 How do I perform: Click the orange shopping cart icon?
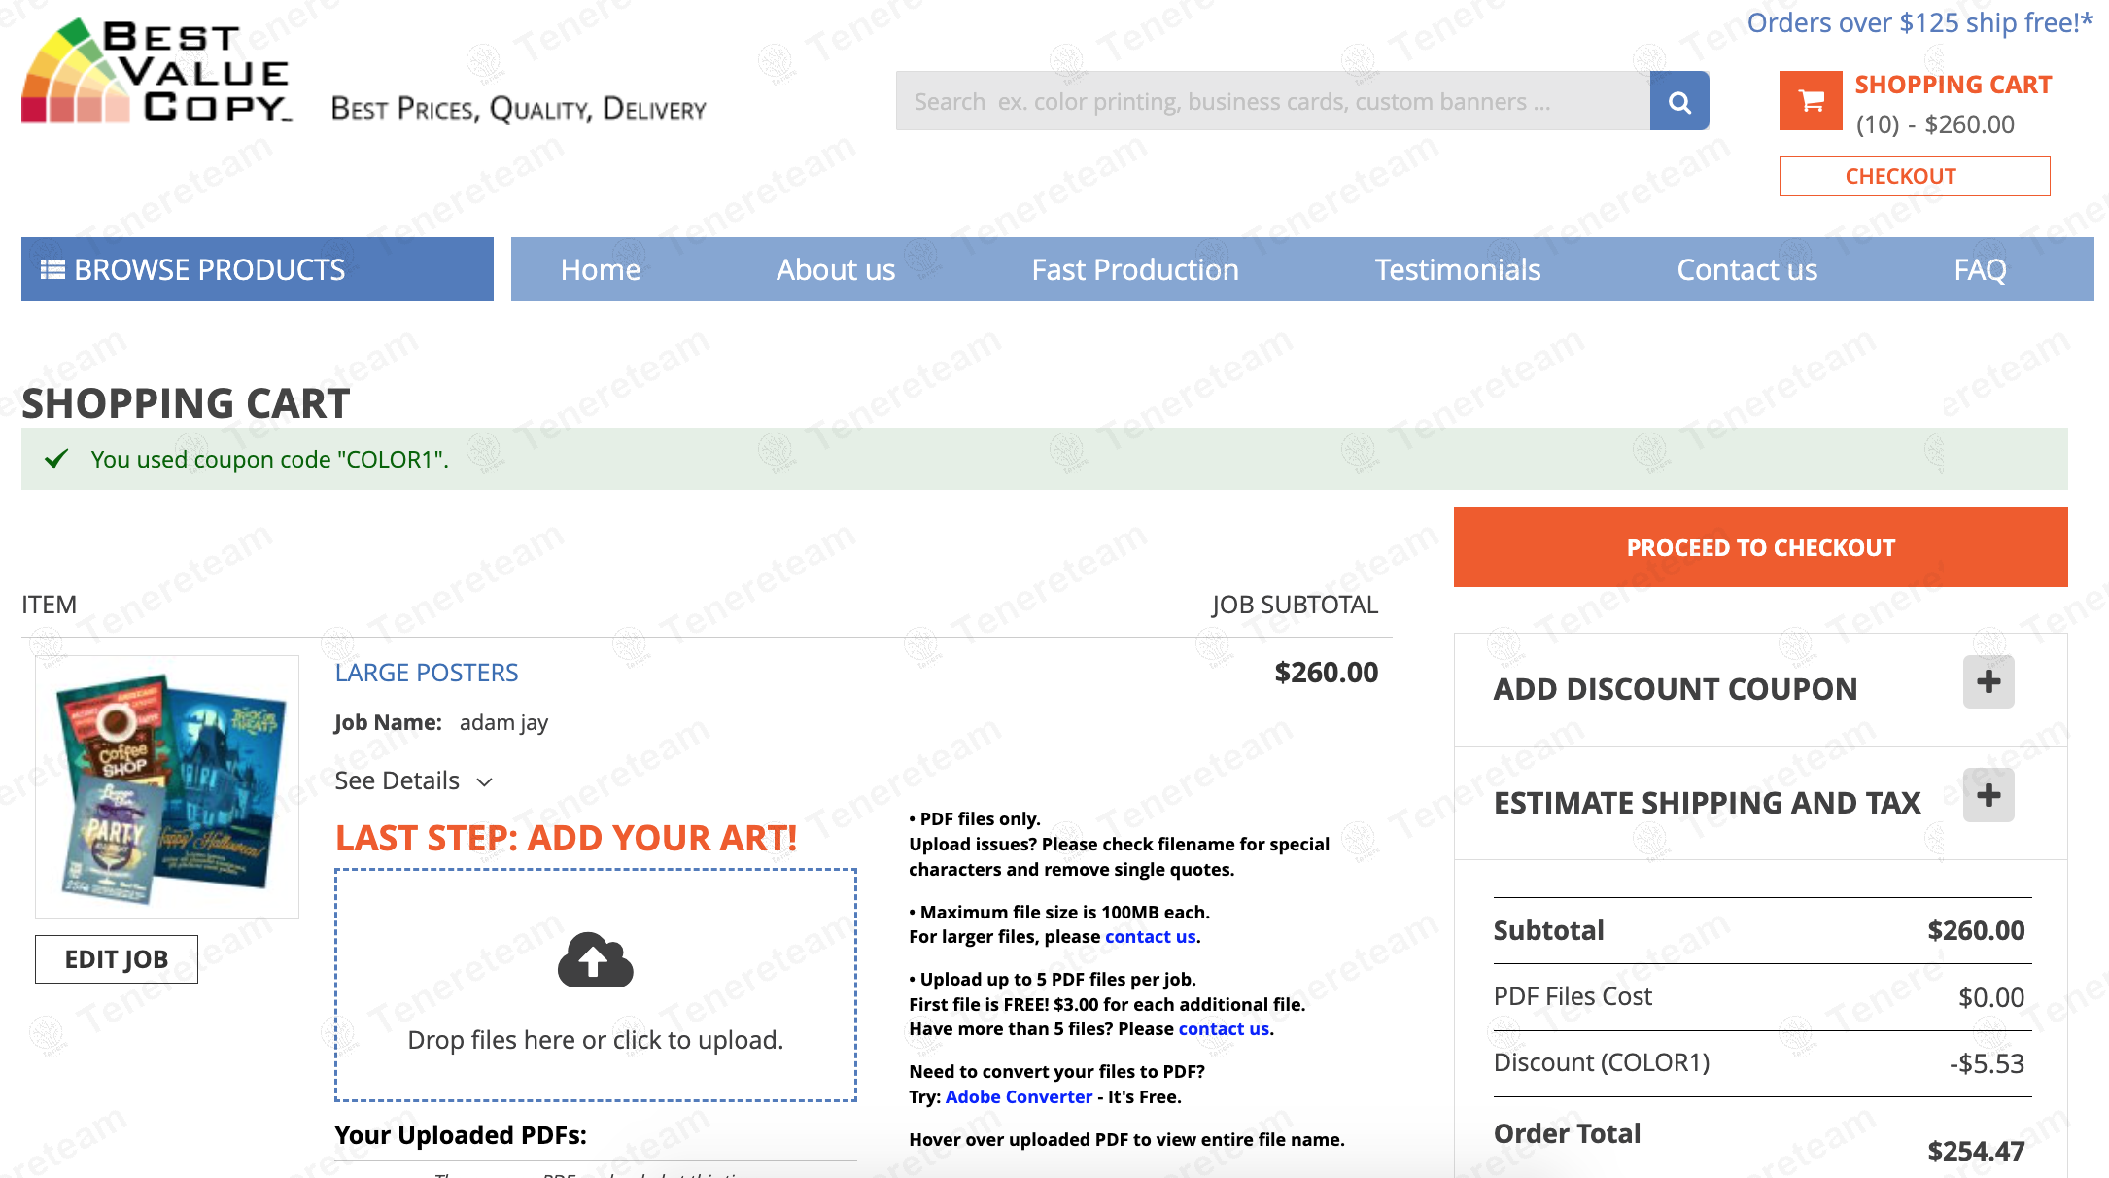(x=1810, y=101)
